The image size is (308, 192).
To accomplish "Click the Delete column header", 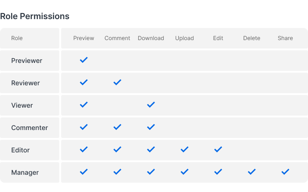I will coord(252,38).
